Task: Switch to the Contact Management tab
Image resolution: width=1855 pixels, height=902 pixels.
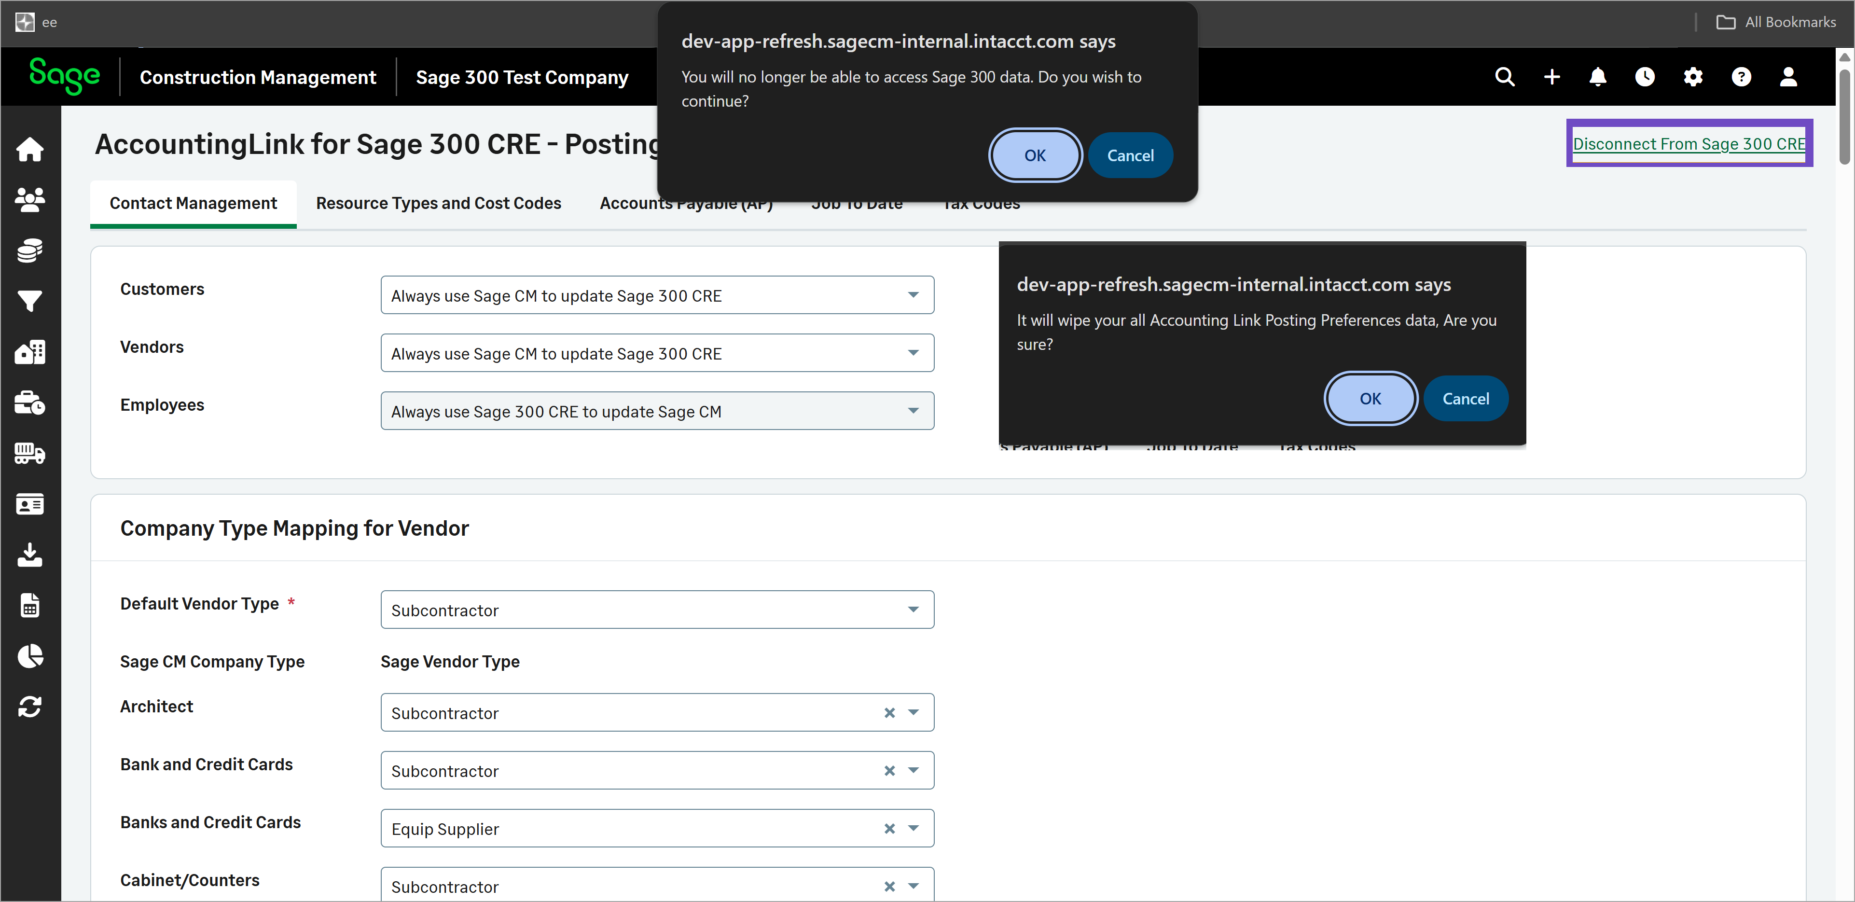Action: tap(193, 204)
